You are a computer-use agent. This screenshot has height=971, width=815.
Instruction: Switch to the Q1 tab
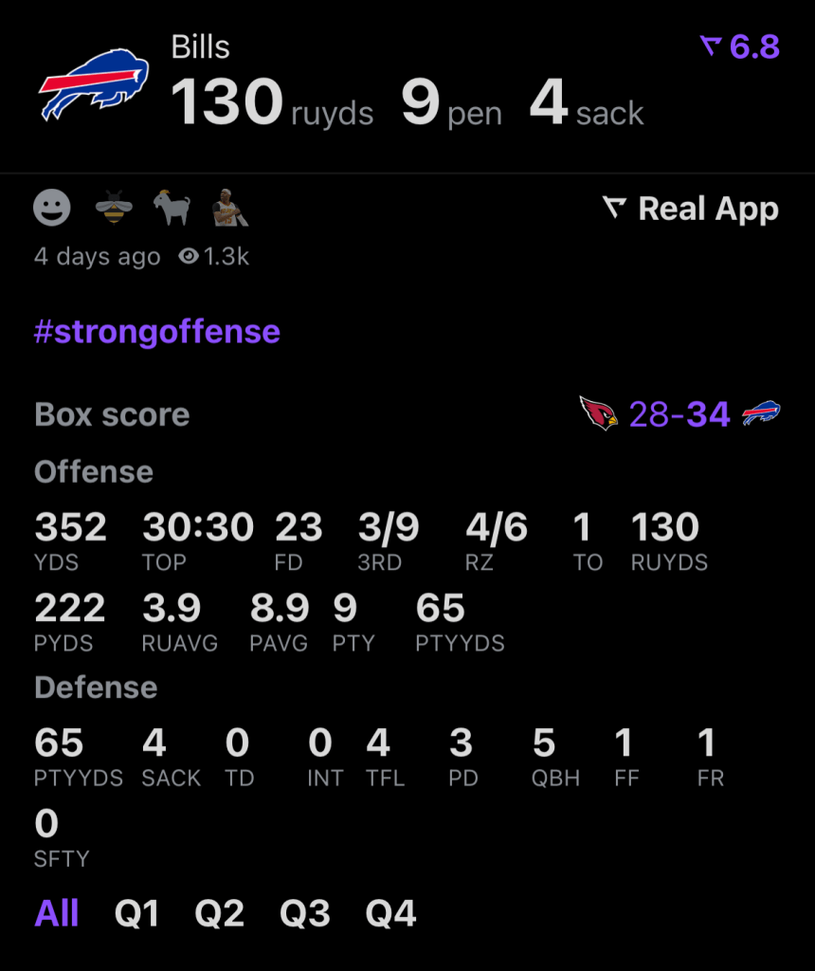pyautogui.click(x=136, y=913)
